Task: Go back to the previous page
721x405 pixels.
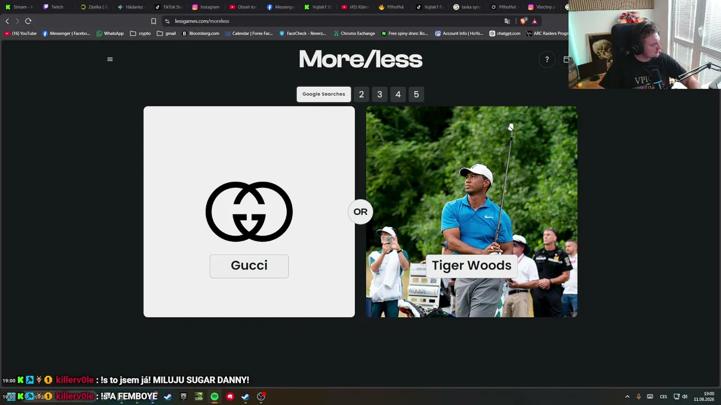Action: [x=7, y=21]
